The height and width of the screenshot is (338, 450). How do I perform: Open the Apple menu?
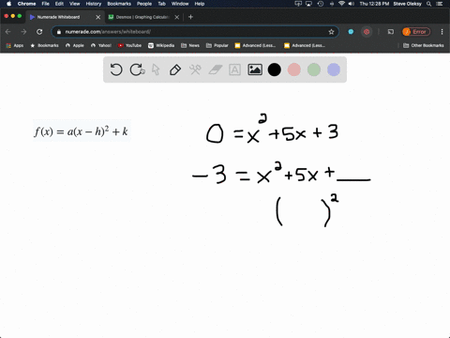pyautogui.click(x=8, y=4)
